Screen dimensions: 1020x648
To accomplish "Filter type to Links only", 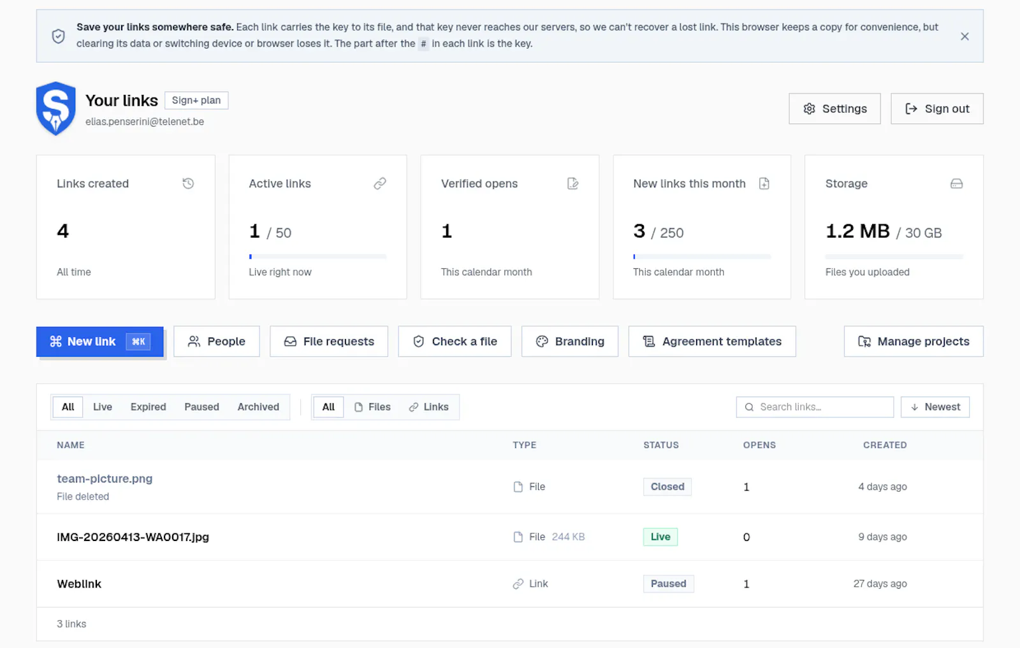I will [x=429, y=407].
